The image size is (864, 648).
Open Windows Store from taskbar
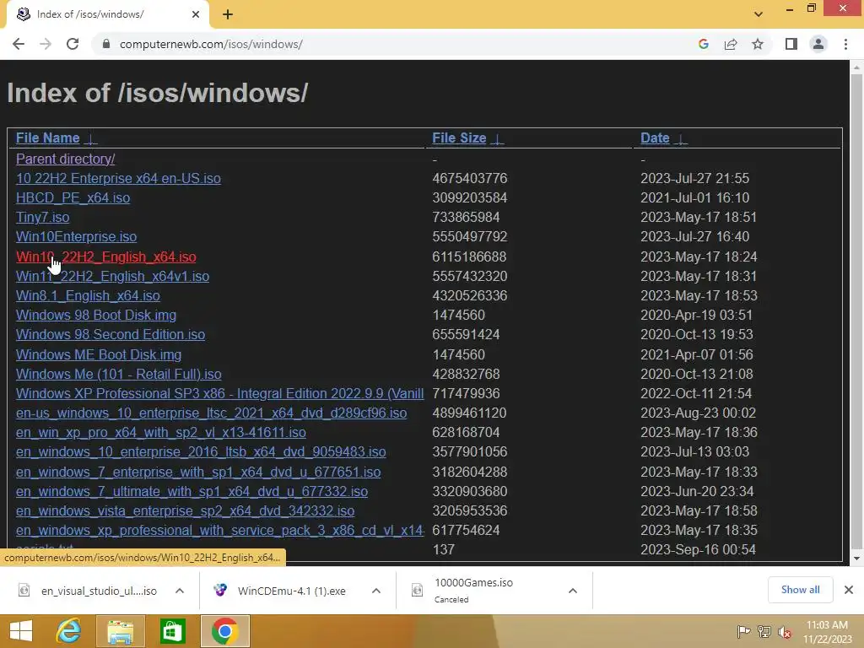172,631
